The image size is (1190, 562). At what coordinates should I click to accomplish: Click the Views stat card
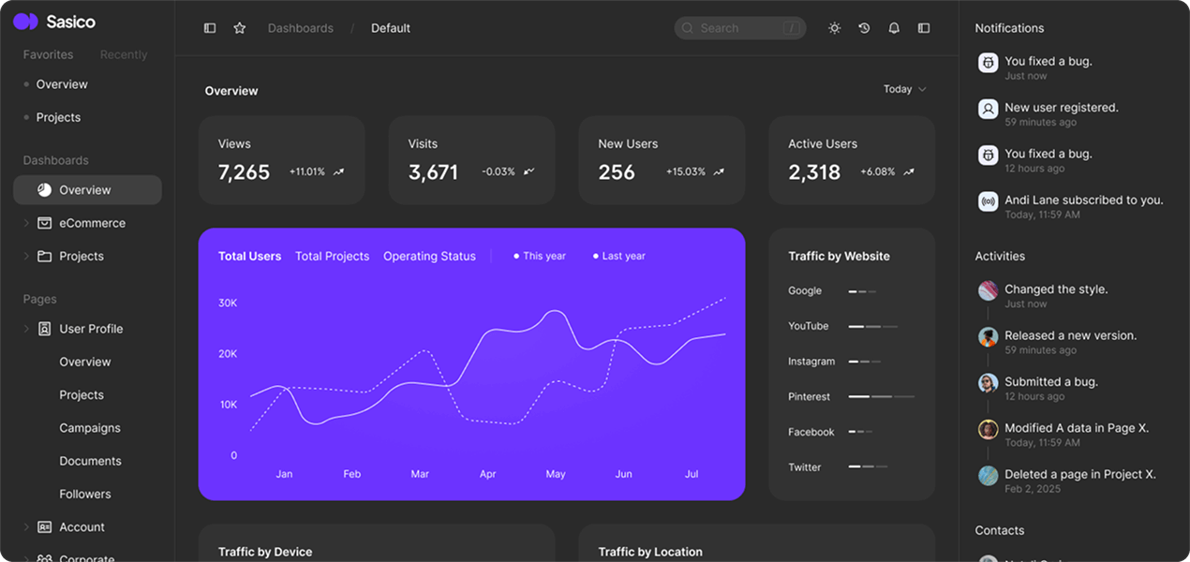(281, 160)
